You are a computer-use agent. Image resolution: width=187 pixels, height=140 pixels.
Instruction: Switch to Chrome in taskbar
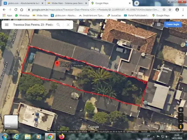(50, 137)
